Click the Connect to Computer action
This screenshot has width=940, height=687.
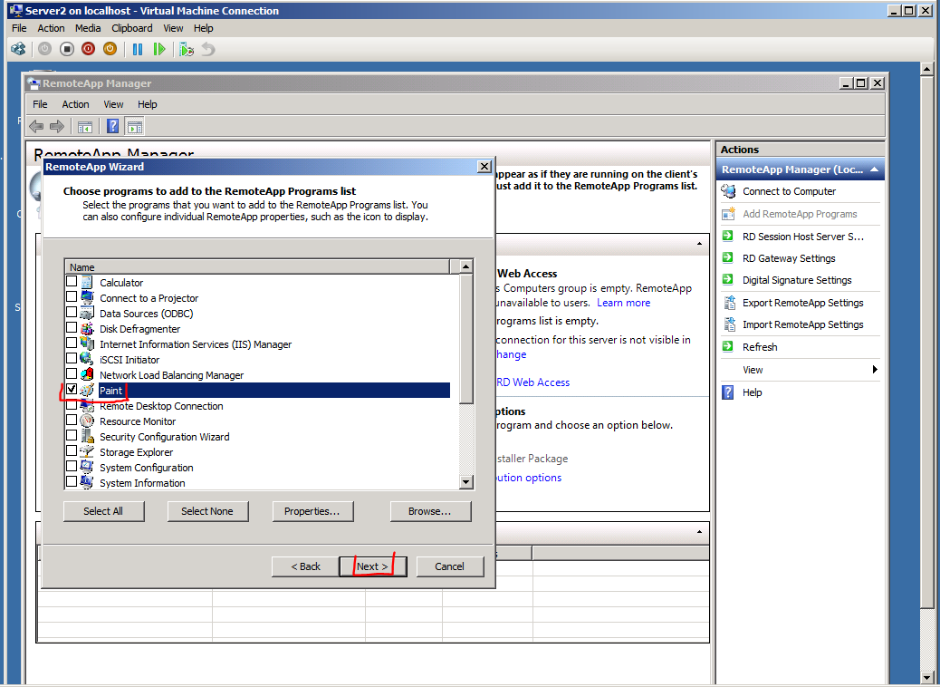[789, 191]
